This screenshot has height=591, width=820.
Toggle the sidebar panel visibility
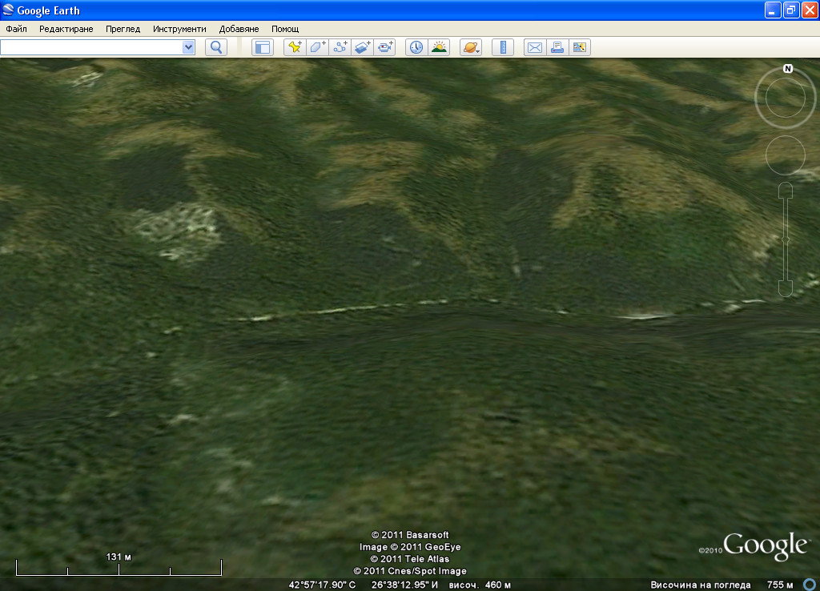click(x=262, y=47)
